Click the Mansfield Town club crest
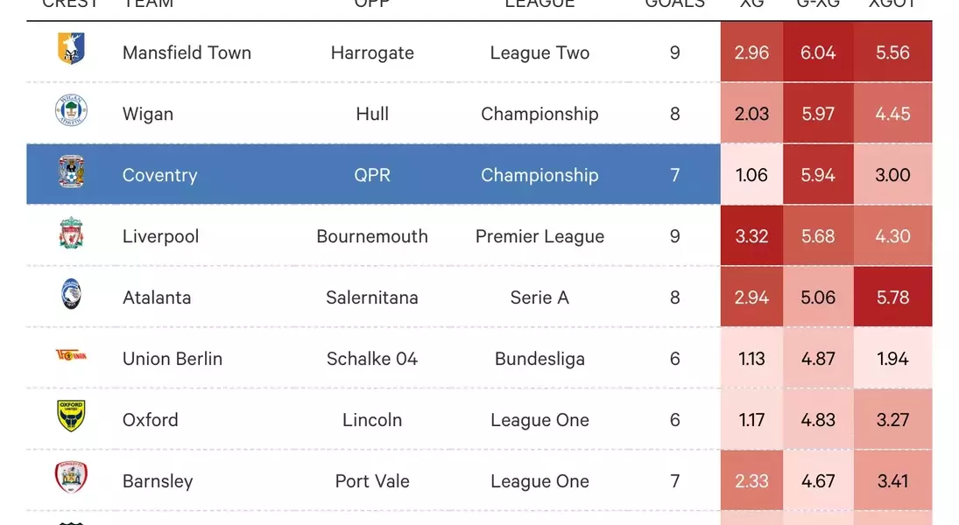 71,49
